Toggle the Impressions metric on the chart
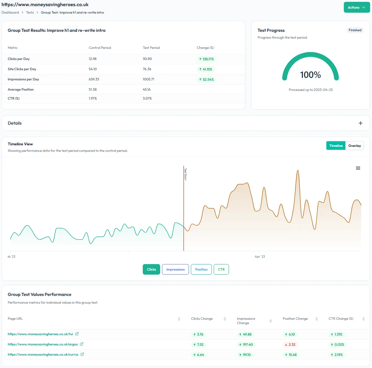372x368 pixels. [x=175, y=269]
